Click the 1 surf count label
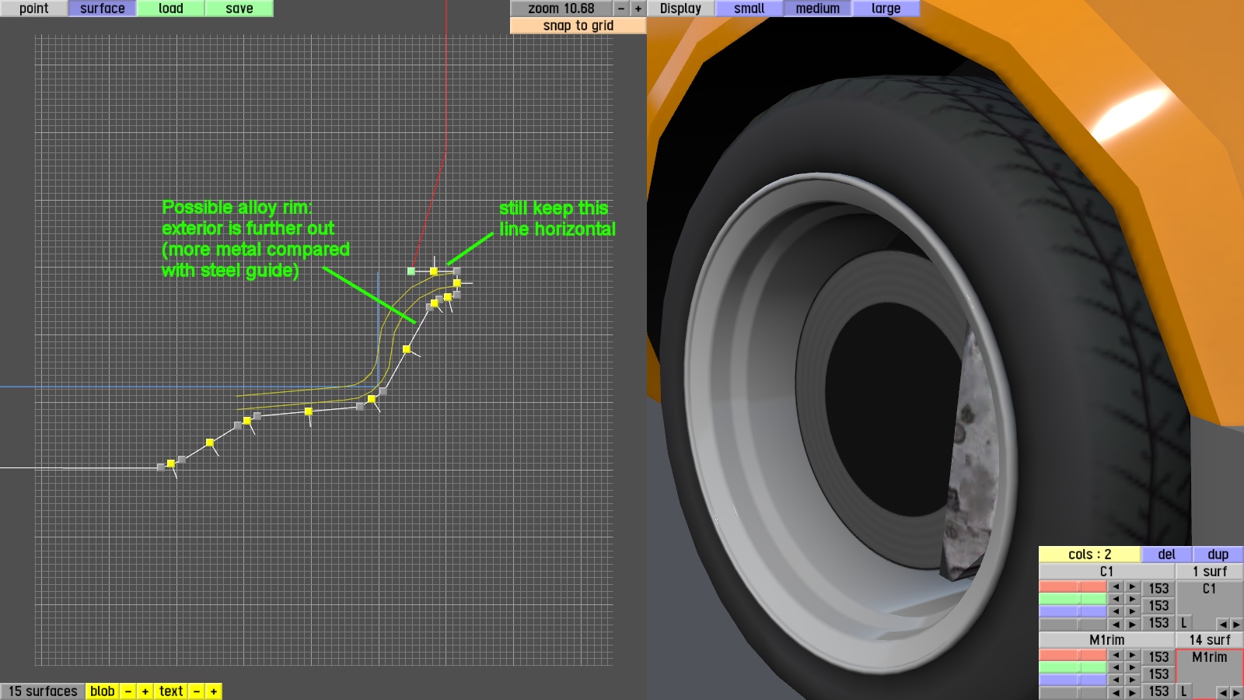1244x700 pixels. pyautogui.click(x=1210, y=572)
